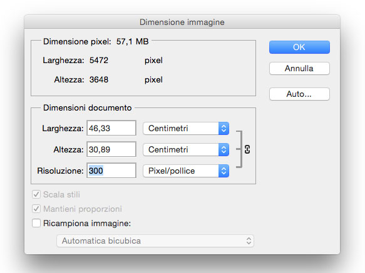365x273 pixels.
Task: Open the Pixel/pollice resolution unit dropdown
Action: (x=186, y=171)
